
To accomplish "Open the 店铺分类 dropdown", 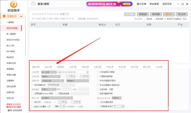I will click(x=53, y=81).
